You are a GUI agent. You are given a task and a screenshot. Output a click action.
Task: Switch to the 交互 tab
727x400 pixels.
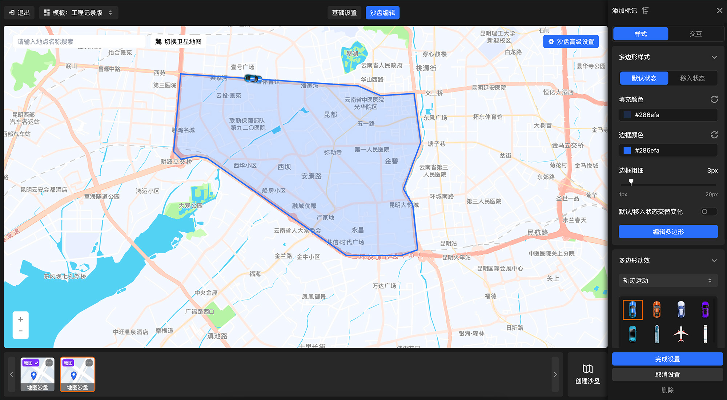coord(695,34)
